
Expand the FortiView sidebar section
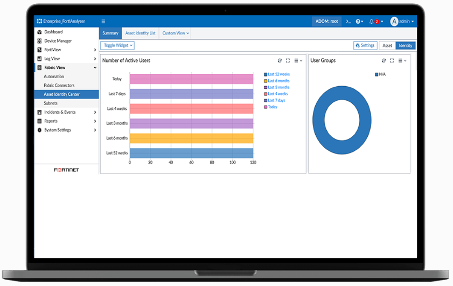point(67,50)
